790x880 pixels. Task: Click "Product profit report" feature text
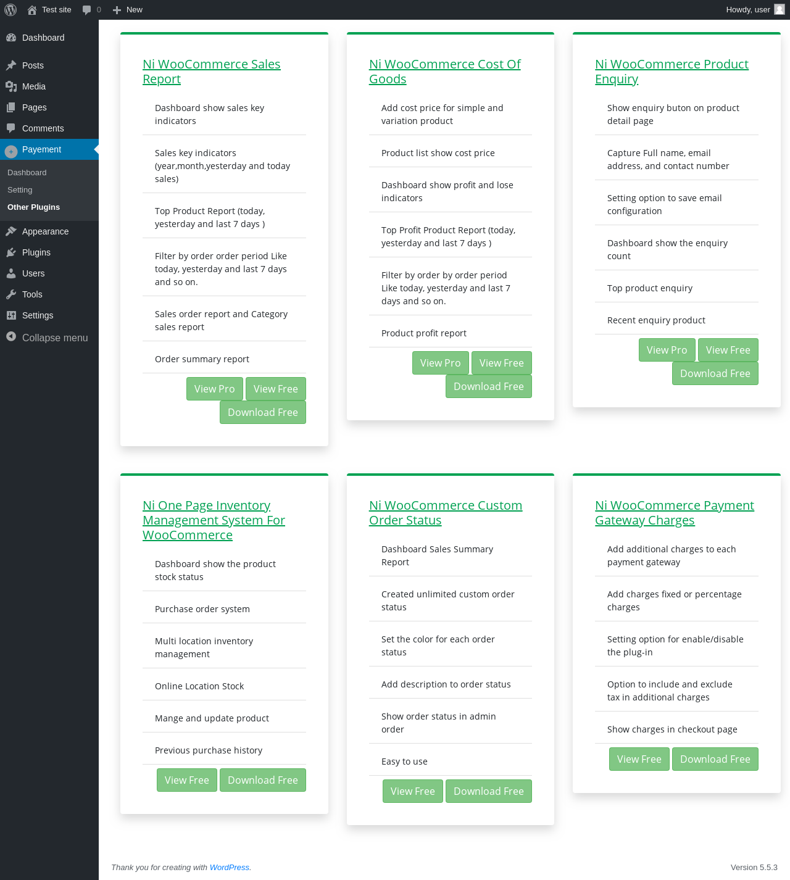tap(424, 333)
